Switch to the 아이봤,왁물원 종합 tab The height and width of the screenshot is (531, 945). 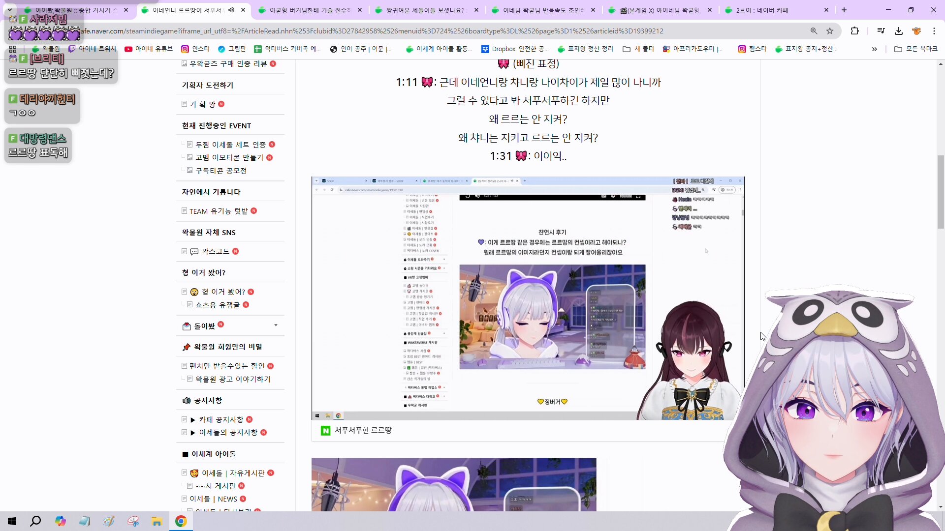pyautogui.click(x=74, y=10)
